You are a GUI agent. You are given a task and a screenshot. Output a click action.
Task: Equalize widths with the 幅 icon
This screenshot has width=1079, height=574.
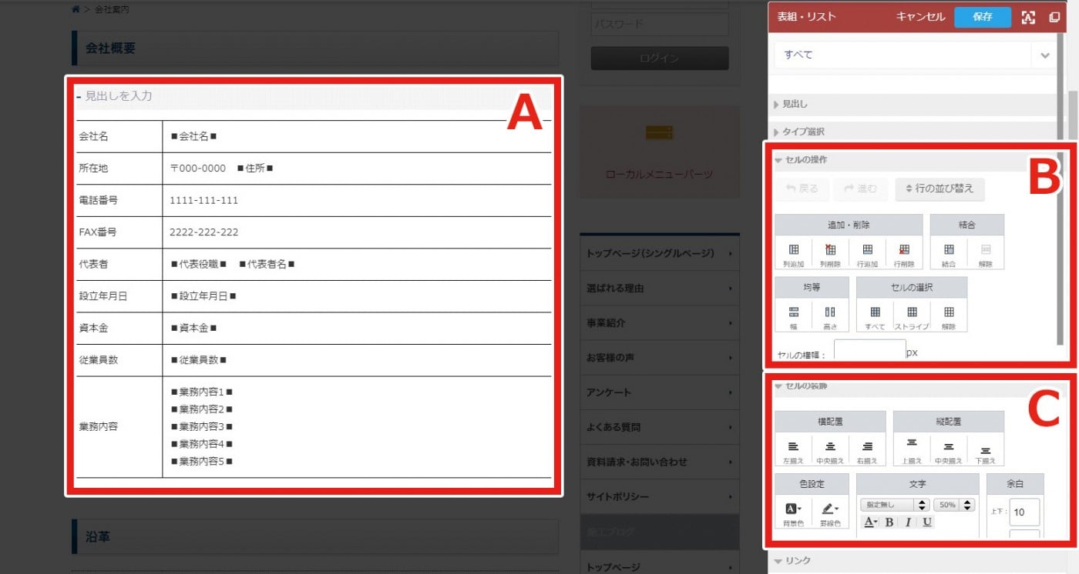(794, 312)
